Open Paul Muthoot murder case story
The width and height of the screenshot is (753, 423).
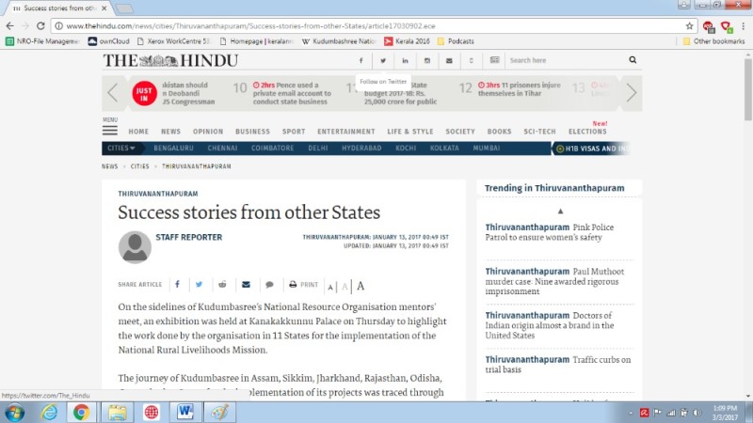[554, 281]
